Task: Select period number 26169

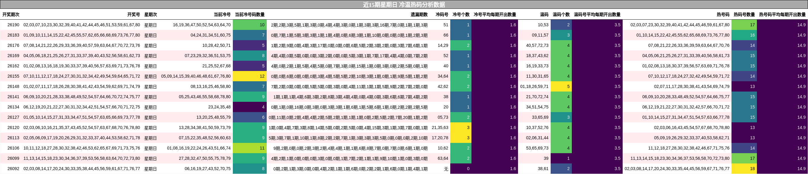Action: 13,56
